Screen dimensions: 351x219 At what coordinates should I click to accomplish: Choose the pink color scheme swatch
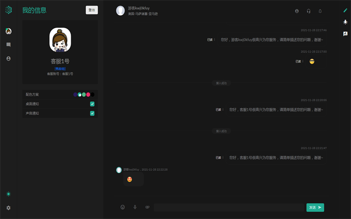click(x=88, y=94)
